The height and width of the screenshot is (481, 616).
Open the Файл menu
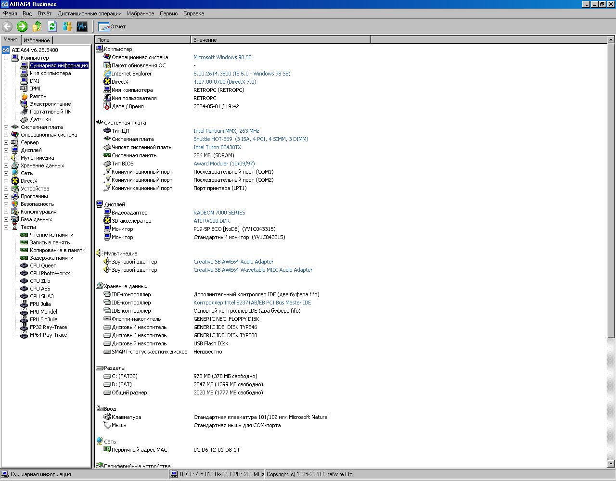[x=10, y=13]
